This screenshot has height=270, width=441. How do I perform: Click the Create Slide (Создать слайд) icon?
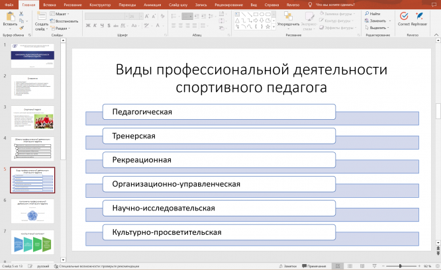coord(40,16)
